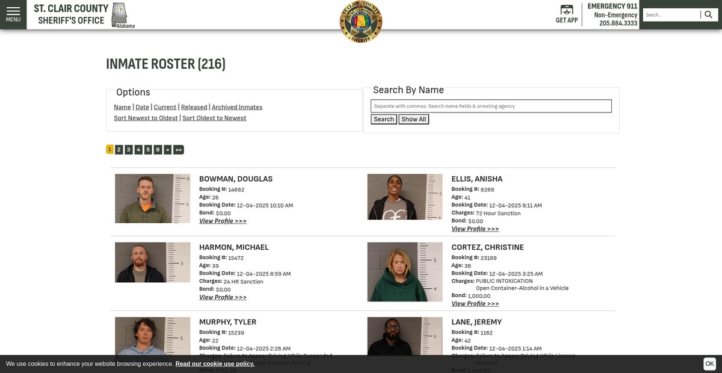Screen dimensions: 722x373
Task: Click the name CORTEZ, CHRISTINE
Action: point(488,247)
